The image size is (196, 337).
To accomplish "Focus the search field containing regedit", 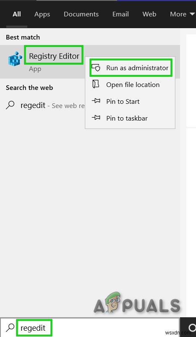I will pyautogui.click(x=90, y=328).
